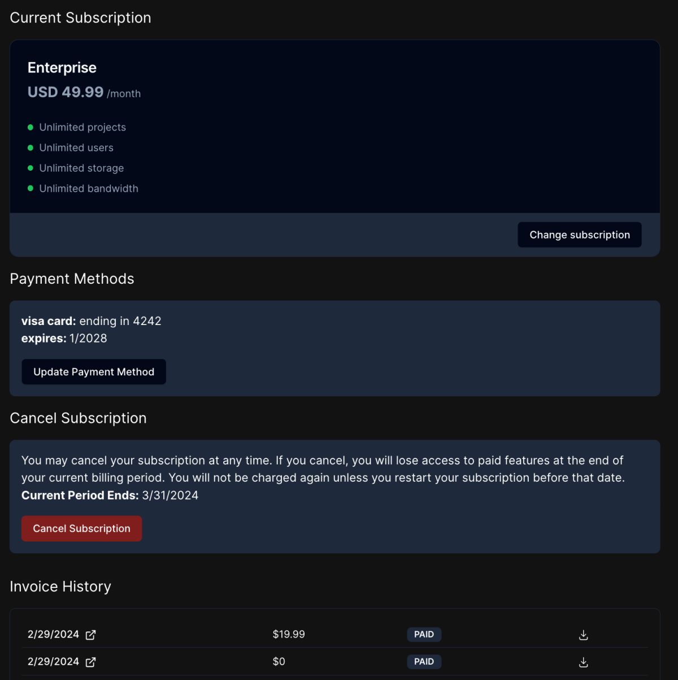Select the $19.99 invoice amount
The image size is (678, 680).
(289, 634)
